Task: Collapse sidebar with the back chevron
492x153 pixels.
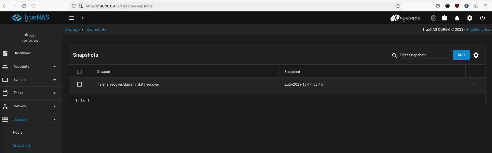Action: tap(82, 18)
